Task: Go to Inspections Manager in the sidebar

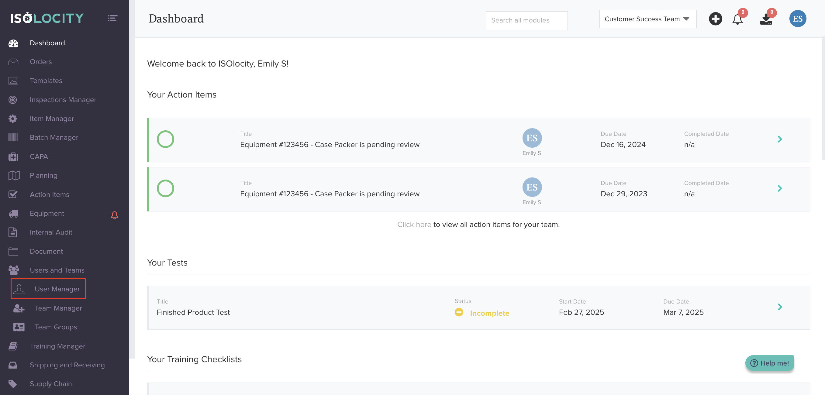Action: pyautogui.click(x=63, y=100)
